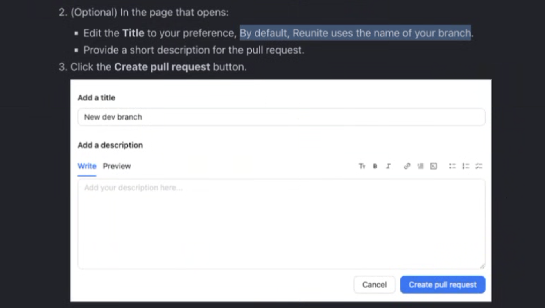Image resolution: width=545 pixels, height=308 pixels.
Task: Insert a code block icon
Action: pos(434,166)
